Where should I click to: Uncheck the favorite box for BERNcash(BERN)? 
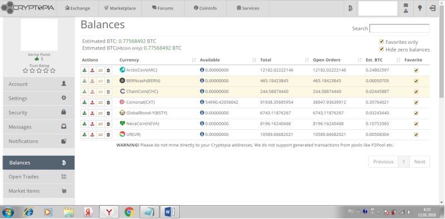(416, 81)
